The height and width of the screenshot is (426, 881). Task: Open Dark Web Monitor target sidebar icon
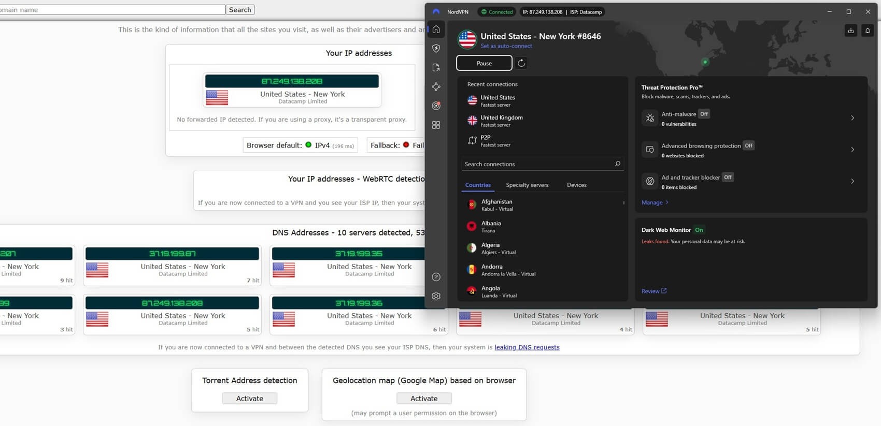[436, 106]
